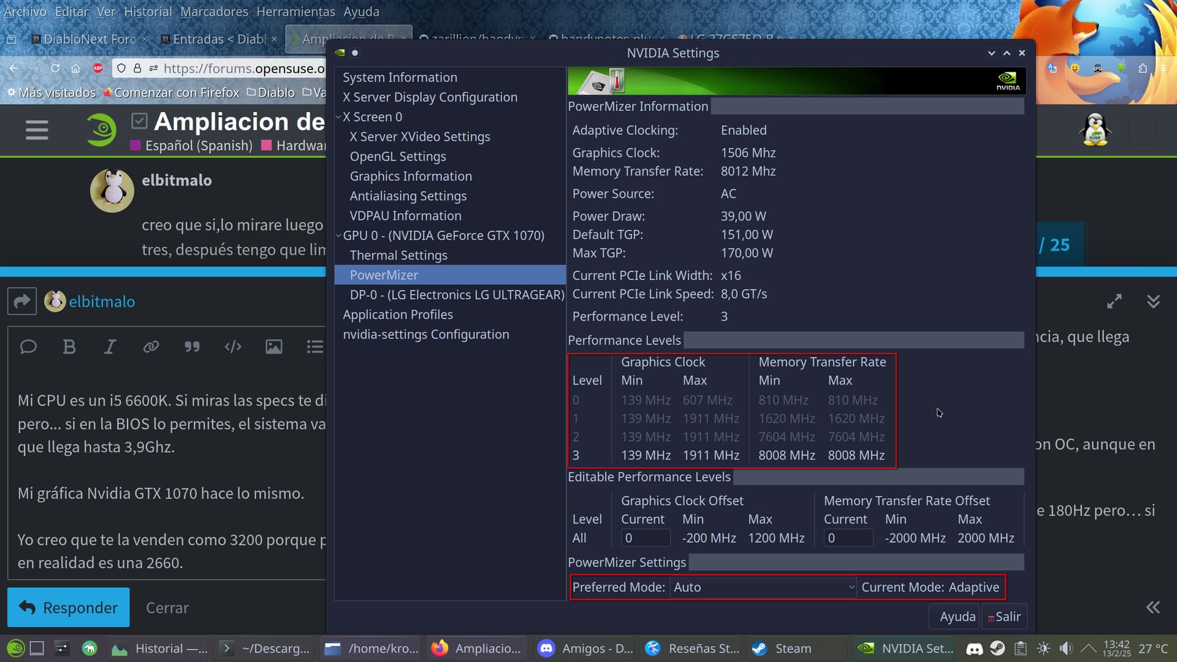1177x662 pixels.
Task: Click the bulleted list icon in editor
Action: [314, 347]
